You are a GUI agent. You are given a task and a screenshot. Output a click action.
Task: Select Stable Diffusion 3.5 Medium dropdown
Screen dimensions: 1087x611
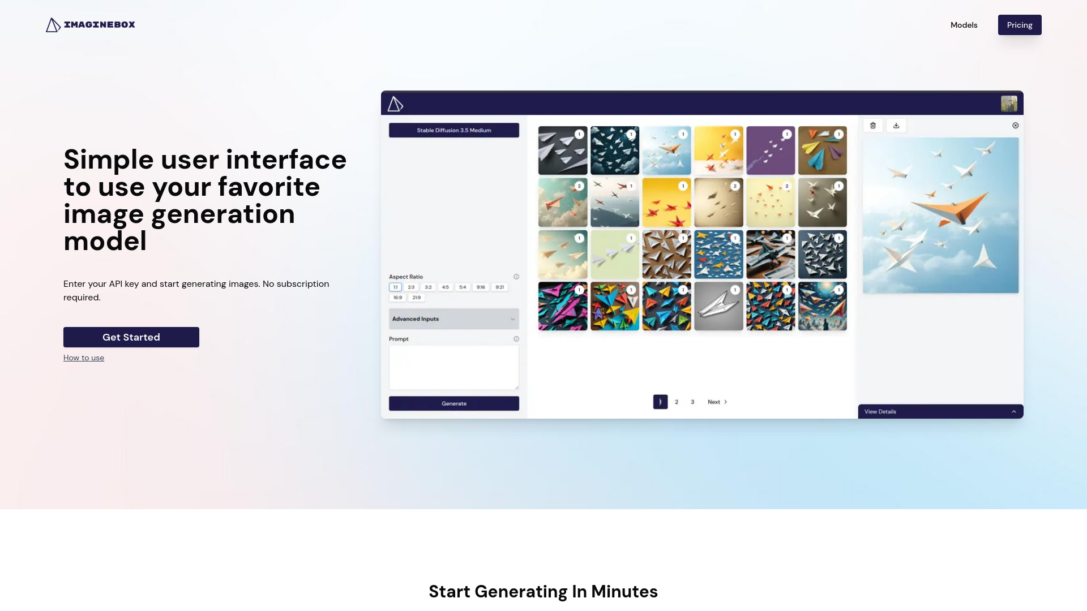(x=453, y=130)
